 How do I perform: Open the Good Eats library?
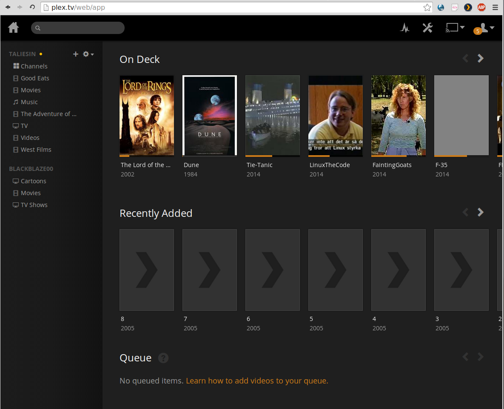(x=31, y=78)
